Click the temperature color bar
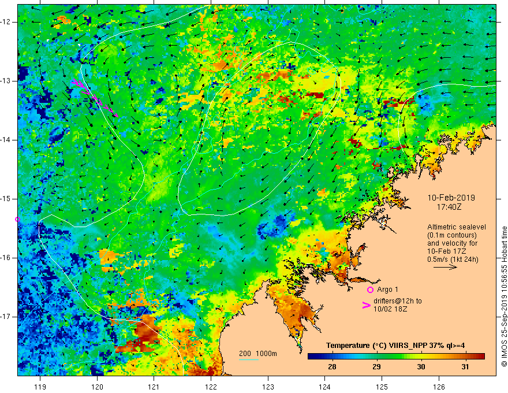 pyautogui.click(x=396, y=357)
